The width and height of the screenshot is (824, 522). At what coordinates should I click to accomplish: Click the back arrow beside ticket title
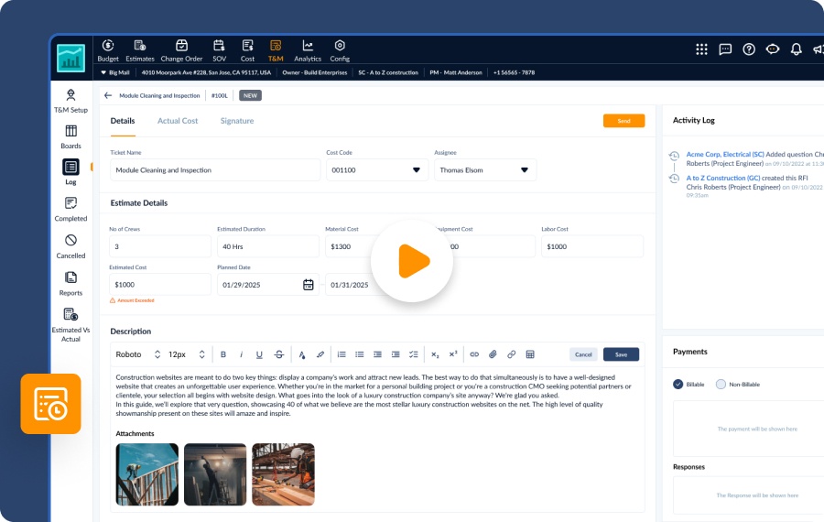click(108, 95)
